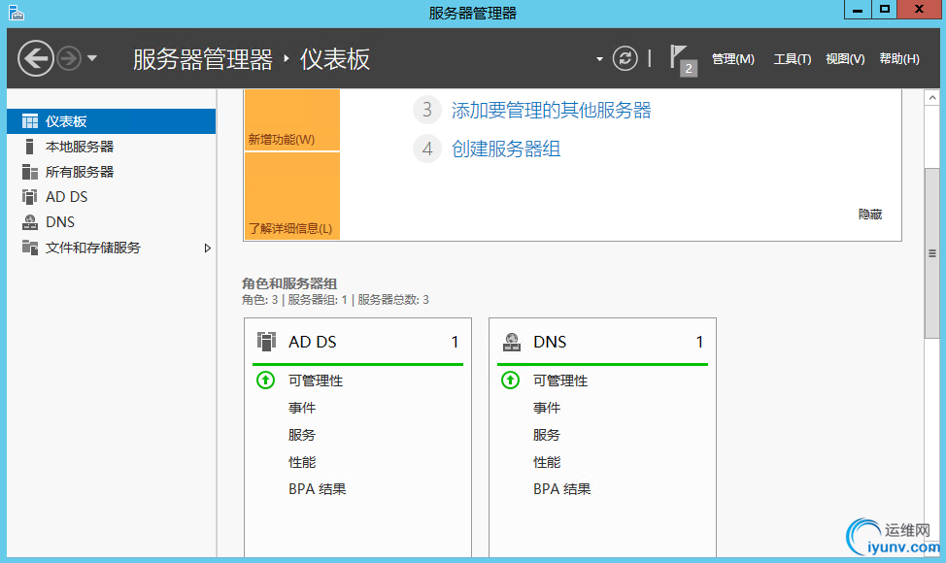This screenshot has width=946, height=563.
Task: Select the 了解详细信息(L) orange tile
Action: click(291, 196)
